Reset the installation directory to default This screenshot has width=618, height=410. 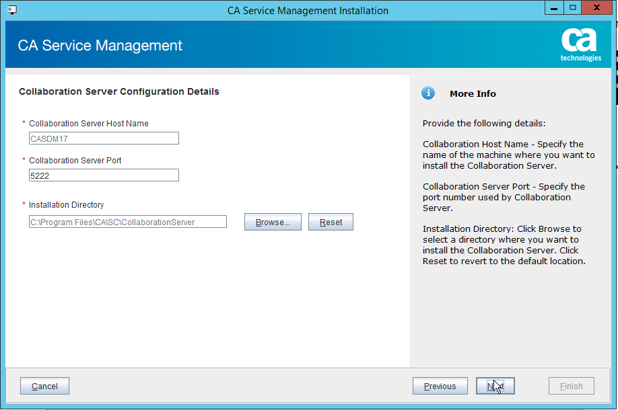(x=331, y=222)
